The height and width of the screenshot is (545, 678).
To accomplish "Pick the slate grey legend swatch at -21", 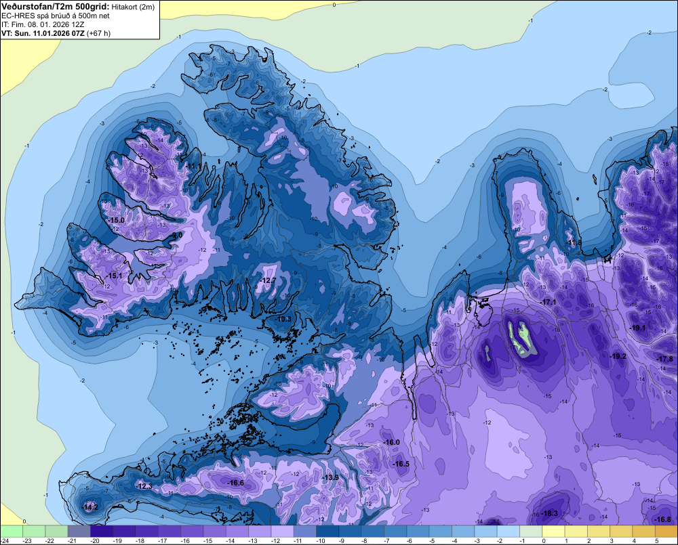I will (x=79, y=531).
